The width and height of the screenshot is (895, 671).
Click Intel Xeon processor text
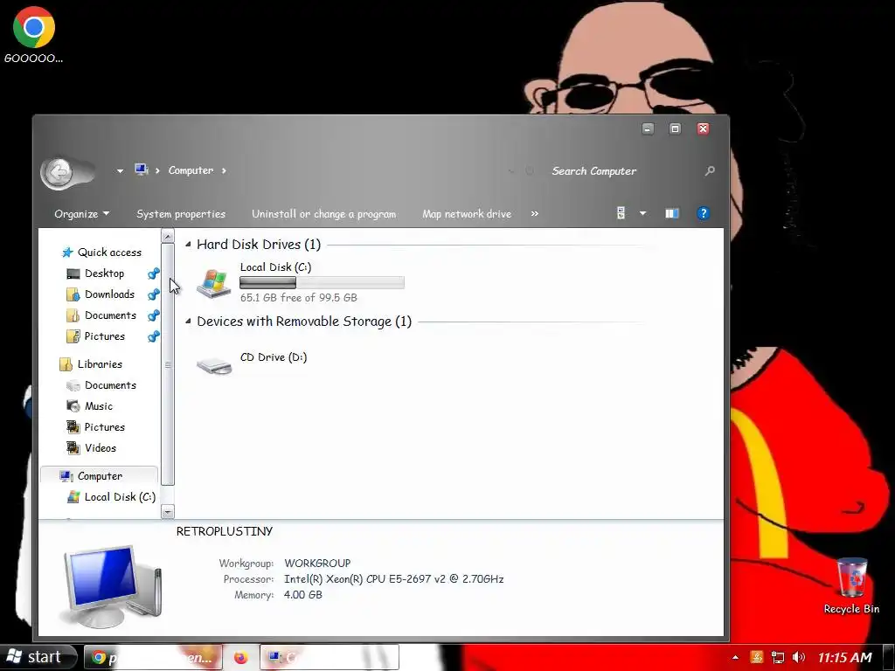point(394,578)
